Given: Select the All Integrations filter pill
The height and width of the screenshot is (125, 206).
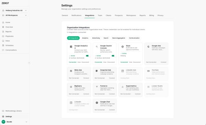Looking at the screenshot, I should pos(73,38).
